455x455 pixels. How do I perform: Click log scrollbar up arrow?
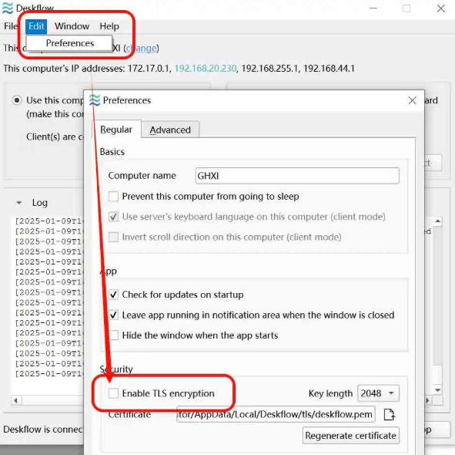click(x=437, y=221)
